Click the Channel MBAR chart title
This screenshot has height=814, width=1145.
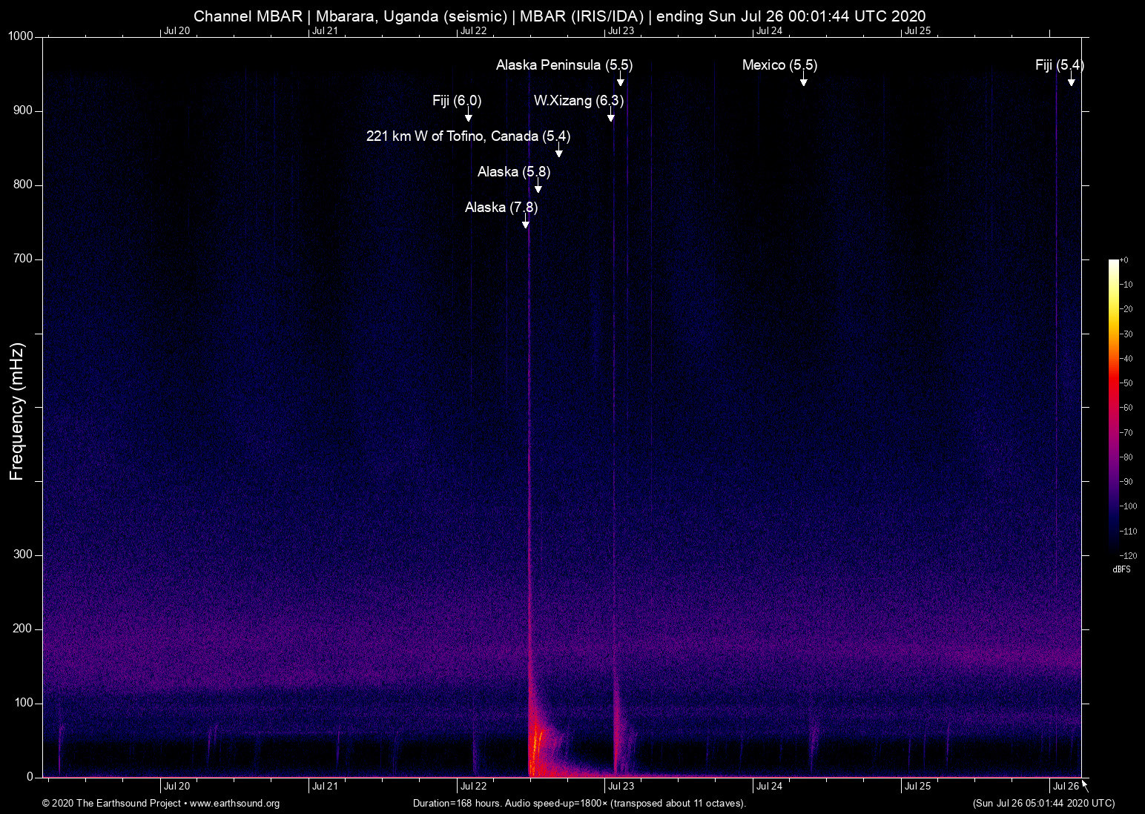click(559, 16)
